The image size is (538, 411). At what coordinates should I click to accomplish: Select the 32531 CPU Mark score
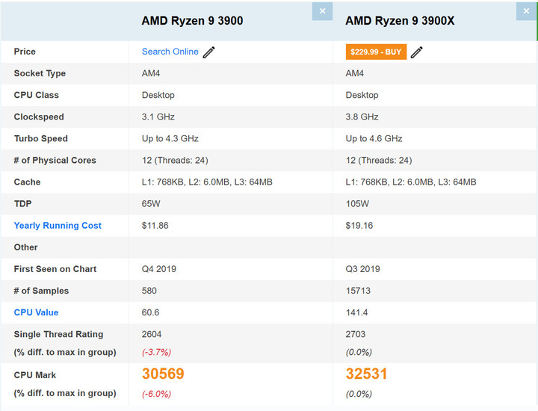(366, 374)
